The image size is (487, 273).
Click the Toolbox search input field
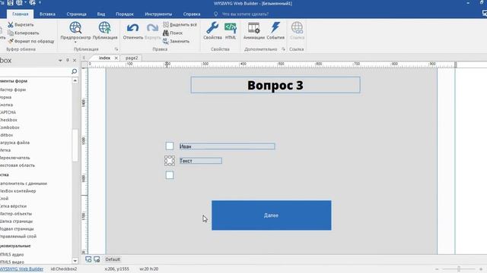coord(35,71)
